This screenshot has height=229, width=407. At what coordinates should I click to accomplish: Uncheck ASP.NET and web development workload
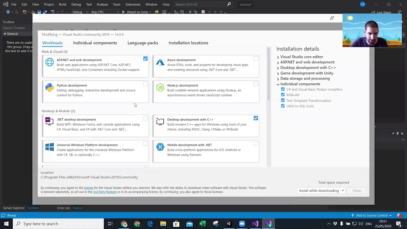145,59
